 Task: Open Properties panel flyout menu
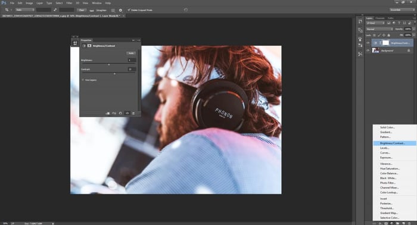click(139, 40)
